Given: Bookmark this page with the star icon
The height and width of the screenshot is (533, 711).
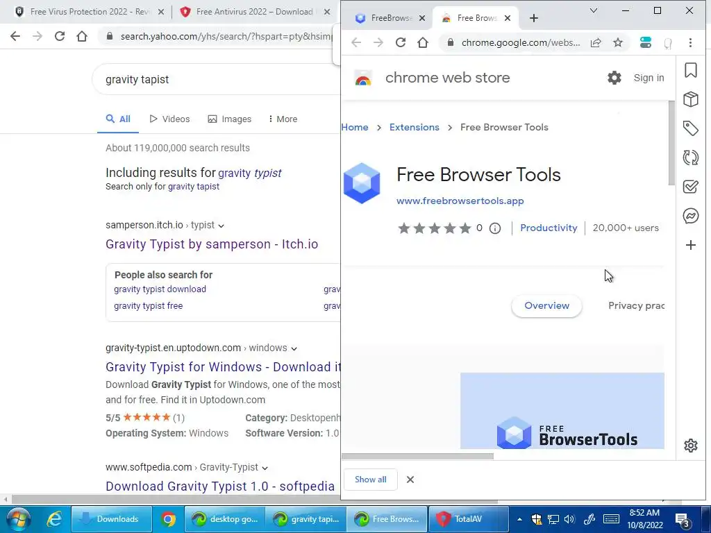Looking at the screenshot, I should click(x=617, y=42).
